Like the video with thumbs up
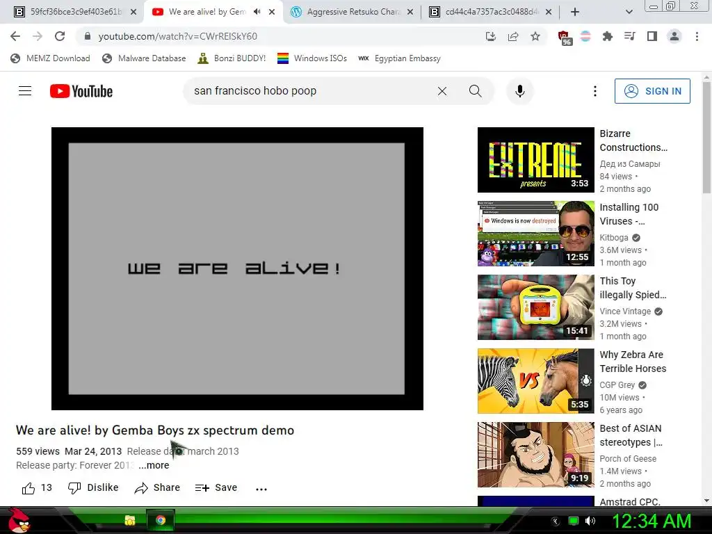 37,487
